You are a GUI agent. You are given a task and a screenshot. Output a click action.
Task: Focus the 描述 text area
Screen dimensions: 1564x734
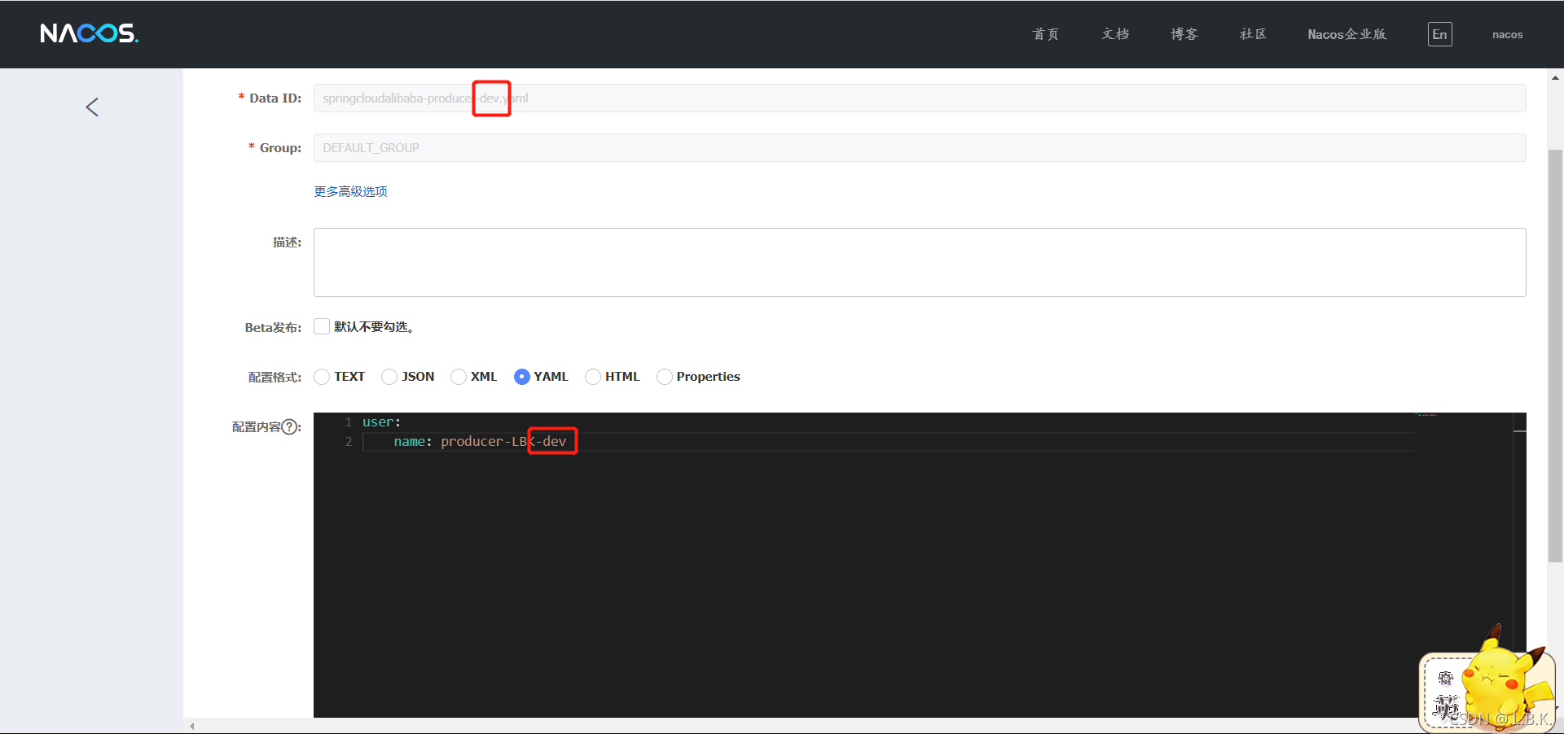[920, 262]
